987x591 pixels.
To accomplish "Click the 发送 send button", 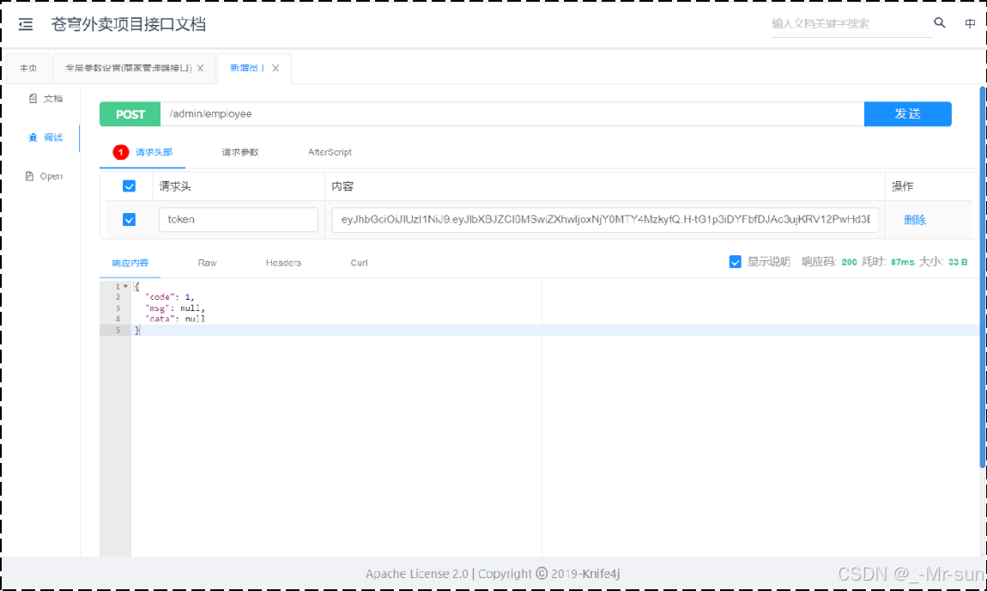I will [908, 114].
